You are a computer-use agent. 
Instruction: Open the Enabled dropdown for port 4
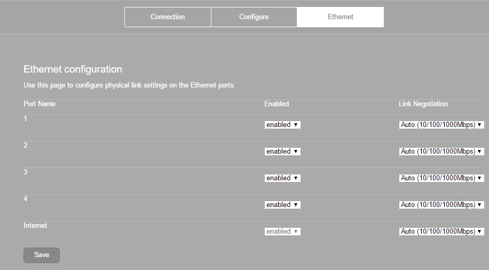(x=282, y=205)
